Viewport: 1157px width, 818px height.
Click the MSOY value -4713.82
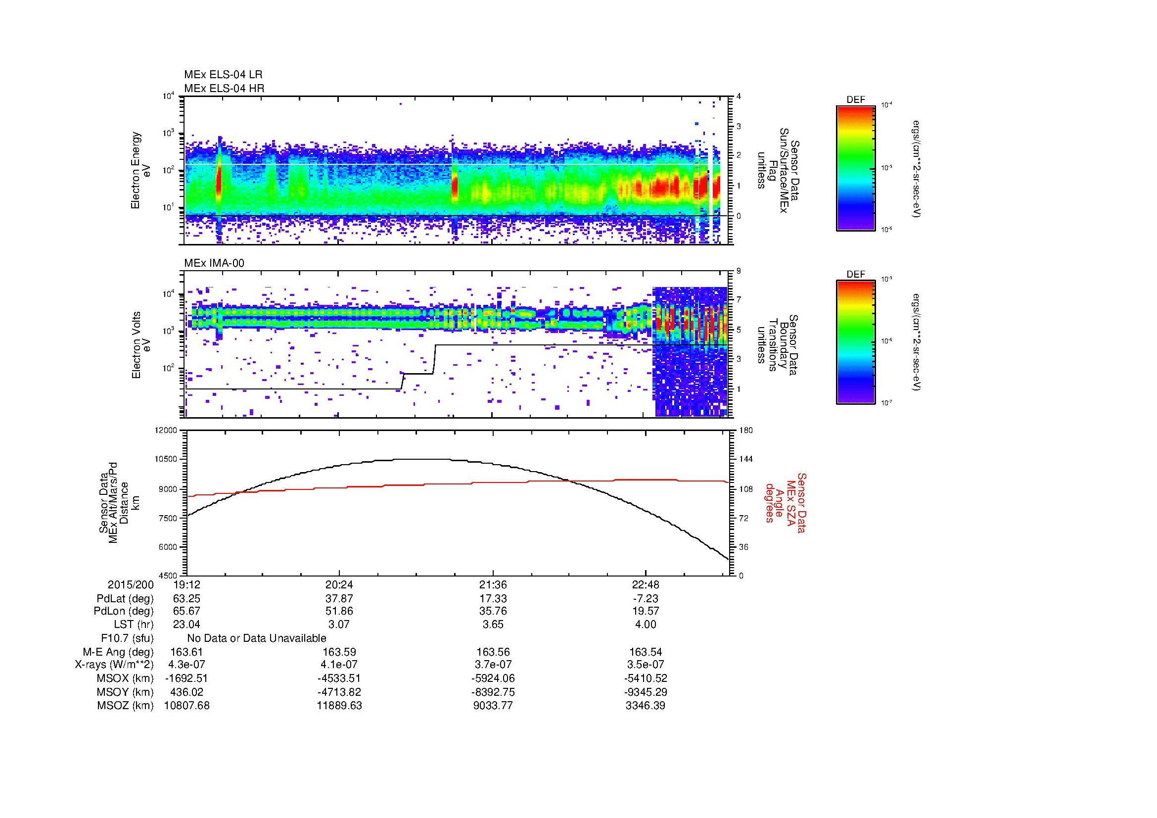pos(339,692)
